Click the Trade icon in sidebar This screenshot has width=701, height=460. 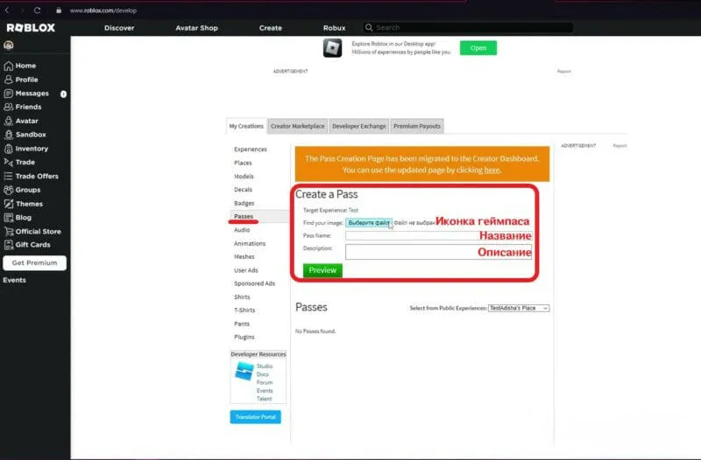pos(9,163)
